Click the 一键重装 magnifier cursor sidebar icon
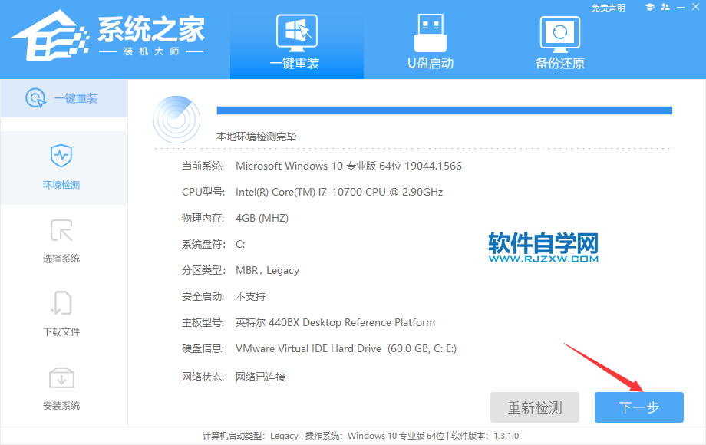 (x=35, y=98)
